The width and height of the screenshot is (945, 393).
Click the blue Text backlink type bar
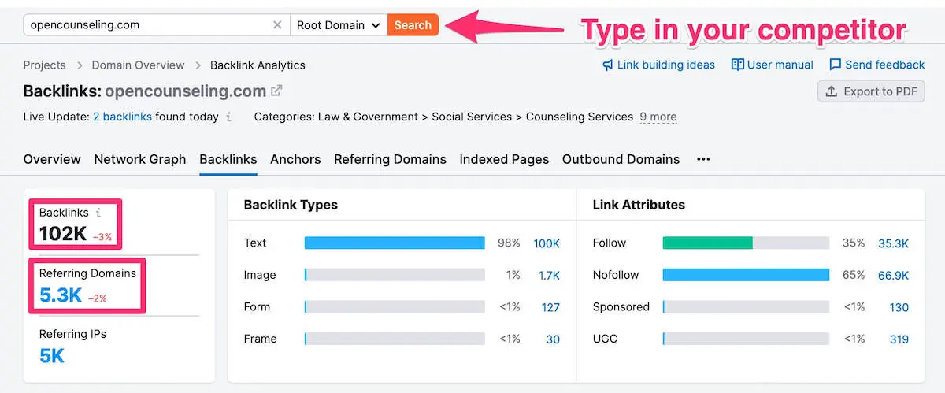(x=394, y=243)
